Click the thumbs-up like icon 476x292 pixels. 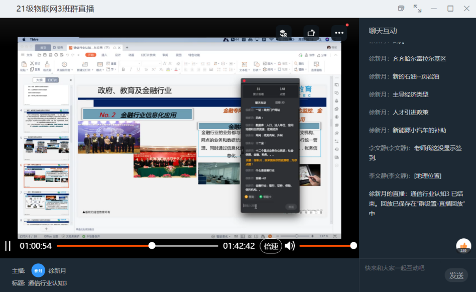point(463,245)
